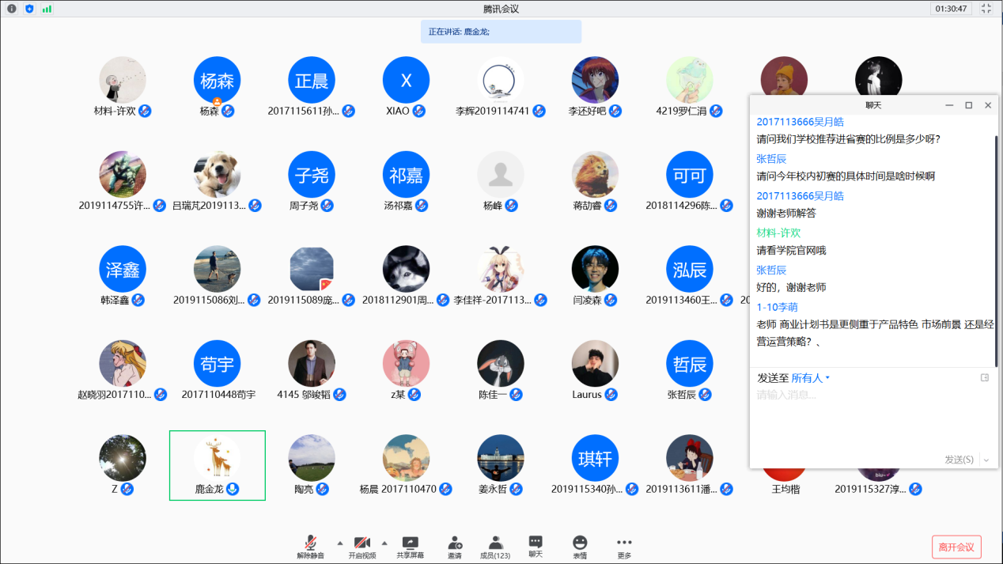The image size is (1003, 564).
Task: Open the 所有人 recipient dropdown
Action: (811, 378)
